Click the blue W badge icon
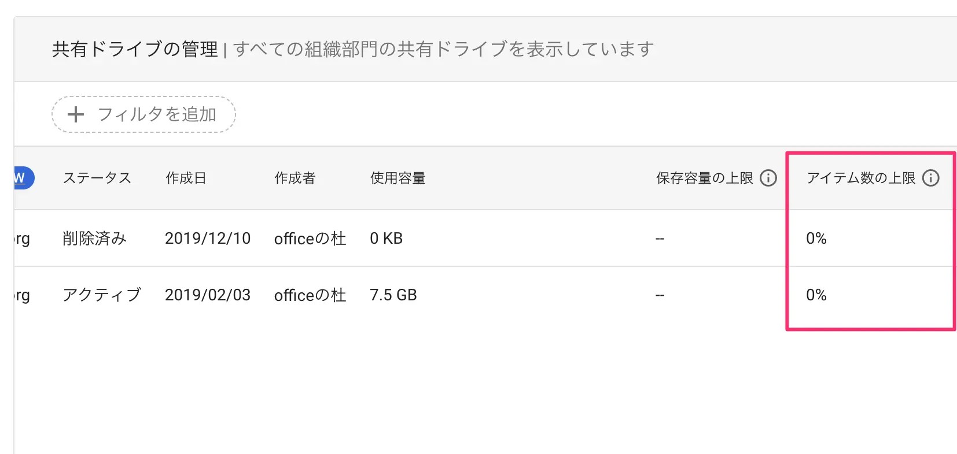The height and width of the screenshot is (454, 957). pos(21,178)
